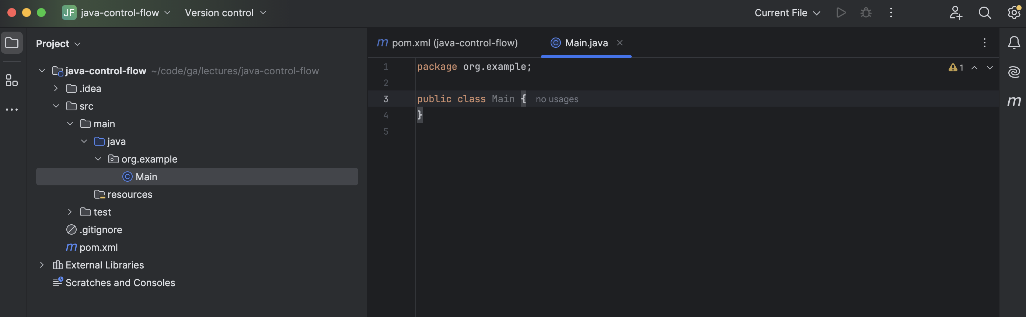Select .gitignore in the project tree
Image resolution: width=1026 pixels, height=317 pixels.
click(x=100, y=229)
